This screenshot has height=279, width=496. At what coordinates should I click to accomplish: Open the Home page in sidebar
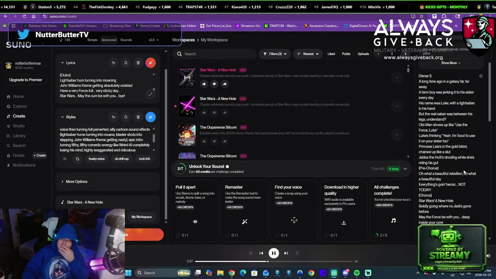(x=15, y=96)
